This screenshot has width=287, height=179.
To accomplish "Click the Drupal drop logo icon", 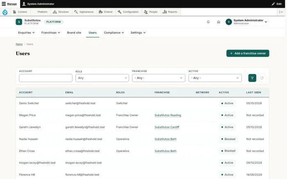I will click(x=5, y=12).
